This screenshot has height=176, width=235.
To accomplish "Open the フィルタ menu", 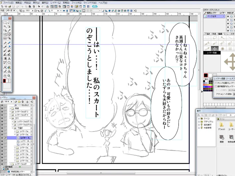I will (x=76, y=3).
